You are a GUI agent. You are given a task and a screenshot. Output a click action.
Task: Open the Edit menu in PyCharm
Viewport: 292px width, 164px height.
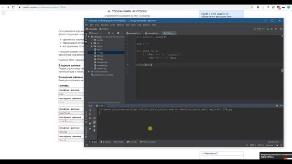pos(91,25)
